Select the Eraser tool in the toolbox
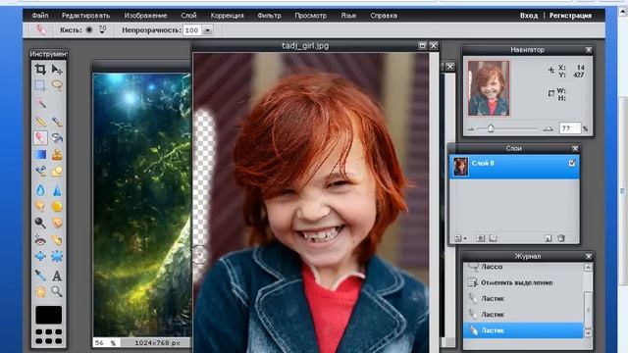This screenshot has height=353, width=628. [x=40, y=137]
